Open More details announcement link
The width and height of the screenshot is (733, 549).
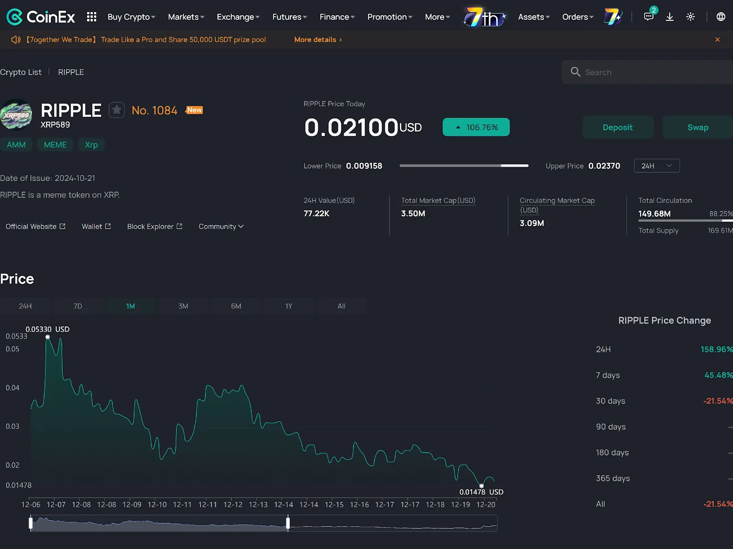coord(318,40)
